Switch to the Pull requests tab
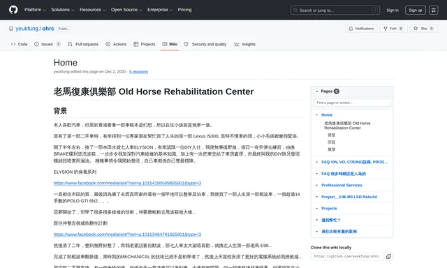The width and height of the screenshot is (447, 268). click(x=83, y=44)
